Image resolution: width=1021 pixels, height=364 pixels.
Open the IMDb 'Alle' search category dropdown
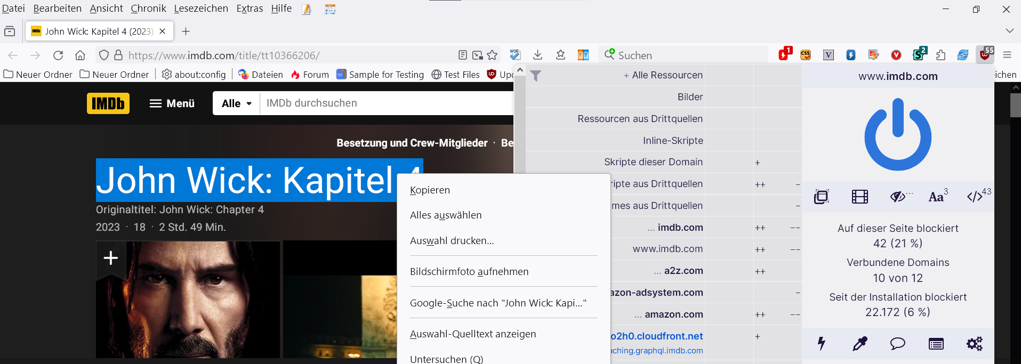coord(236,103)
